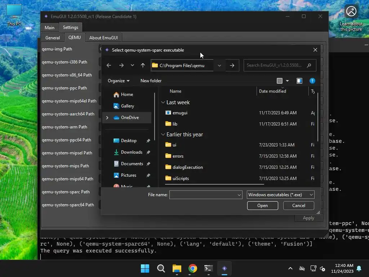The width and height of the screenshot is (369, 277).
Task: Open Windows executables file type dropdown
Action: (x=280, y=195)
